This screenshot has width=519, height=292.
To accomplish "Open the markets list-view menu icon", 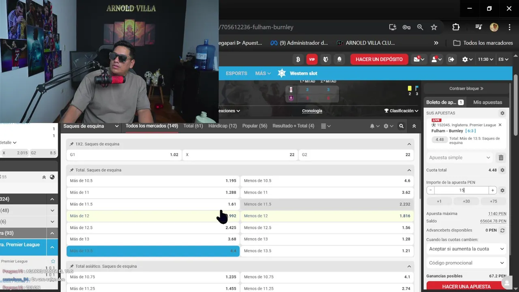I will click(x=326, y=126).
